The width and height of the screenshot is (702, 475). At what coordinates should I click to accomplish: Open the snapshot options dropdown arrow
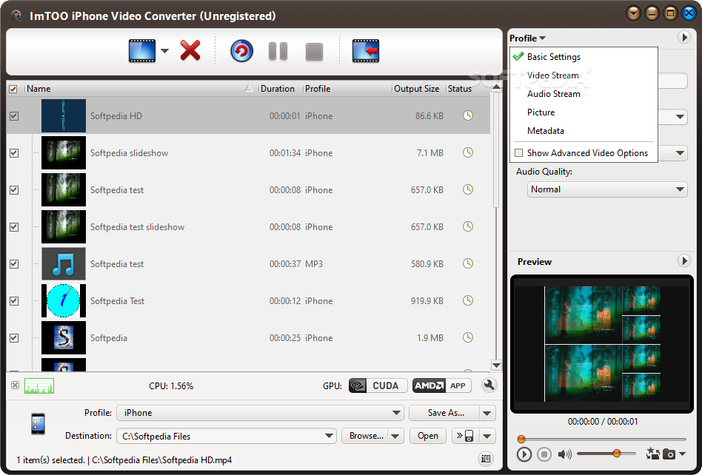pyautogui.click(x=682, y=454)
